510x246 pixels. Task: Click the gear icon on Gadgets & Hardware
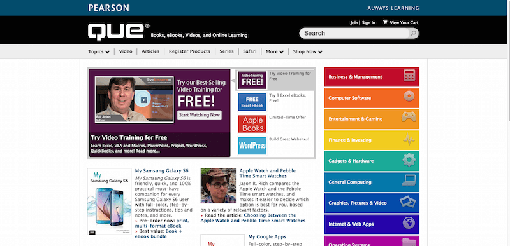[x=409, y=160]
